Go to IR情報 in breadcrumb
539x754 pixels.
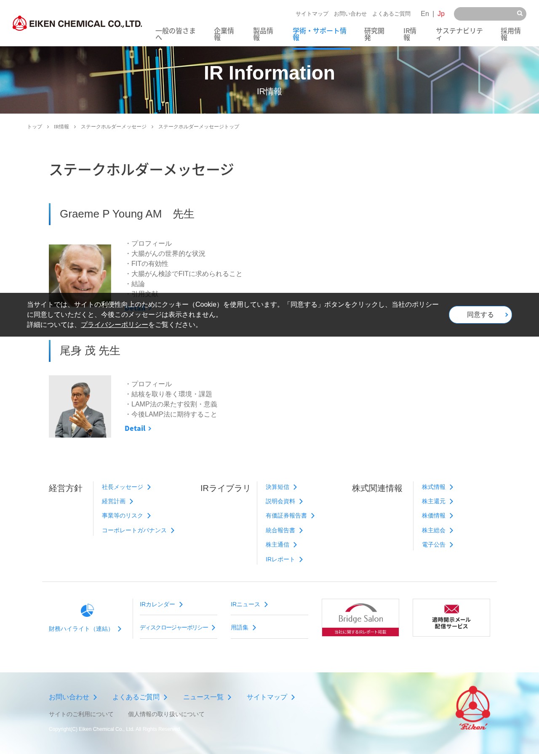click(x=61, y=127)
